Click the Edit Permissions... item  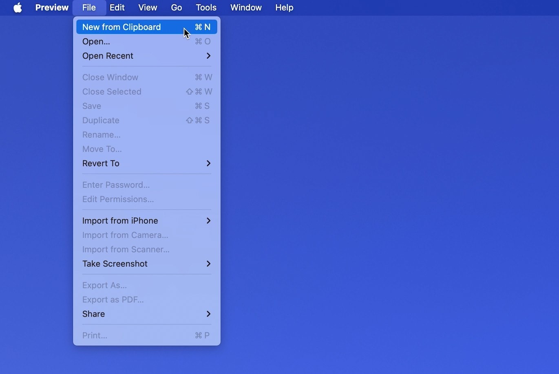pyautogui.click(x=147, y=199)
